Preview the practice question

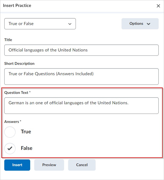pyautogui.click(x=49, y=165)
